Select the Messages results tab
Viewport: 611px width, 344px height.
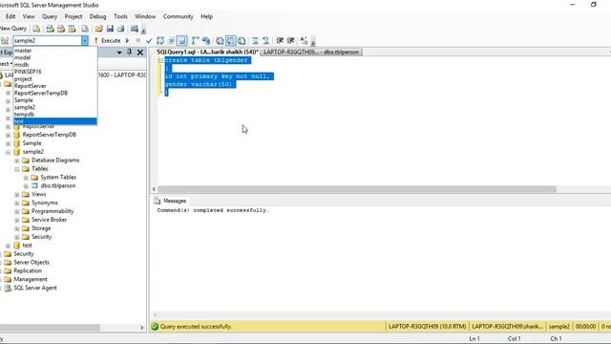click(170, 201)
